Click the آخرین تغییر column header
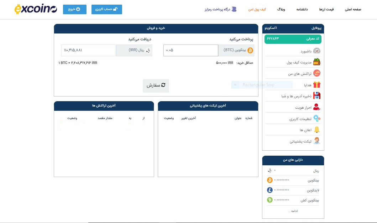Image resolution: width=377 pixels, height=223 pixels. [x=189, y=118]
